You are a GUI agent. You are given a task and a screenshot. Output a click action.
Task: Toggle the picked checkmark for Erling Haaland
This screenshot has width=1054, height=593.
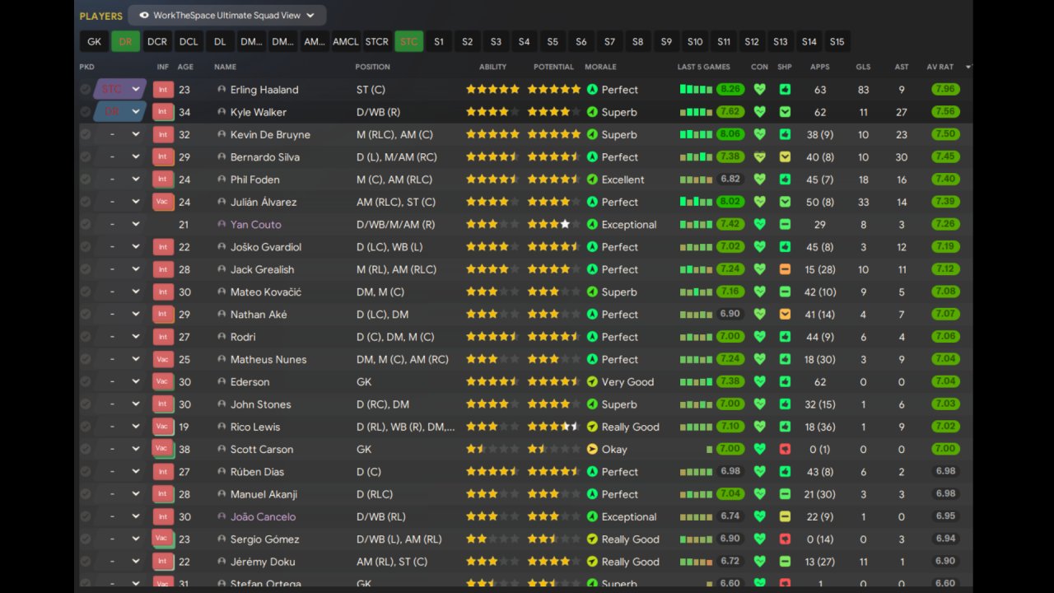coord(85,90)
